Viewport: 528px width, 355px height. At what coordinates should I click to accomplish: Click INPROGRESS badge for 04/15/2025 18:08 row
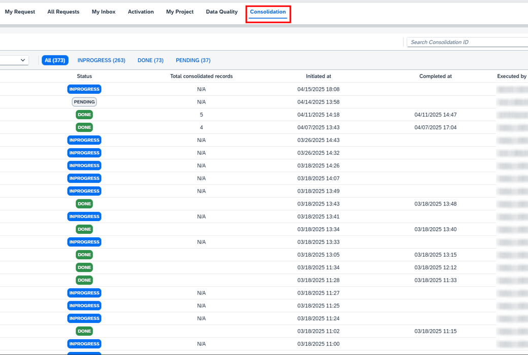point(84,89)
